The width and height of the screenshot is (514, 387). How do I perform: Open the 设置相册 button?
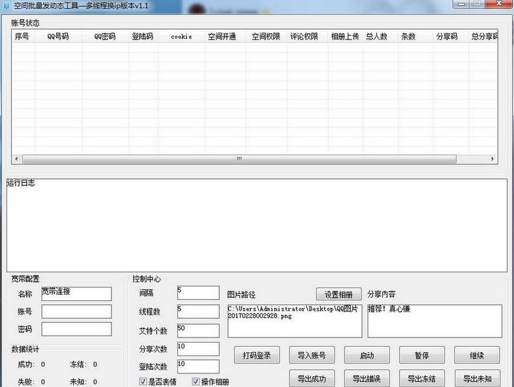point(339,294)
